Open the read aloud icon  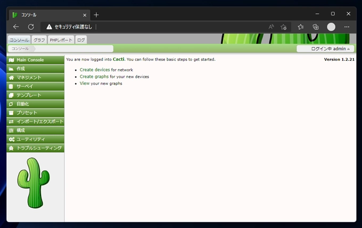coord(271,27)
